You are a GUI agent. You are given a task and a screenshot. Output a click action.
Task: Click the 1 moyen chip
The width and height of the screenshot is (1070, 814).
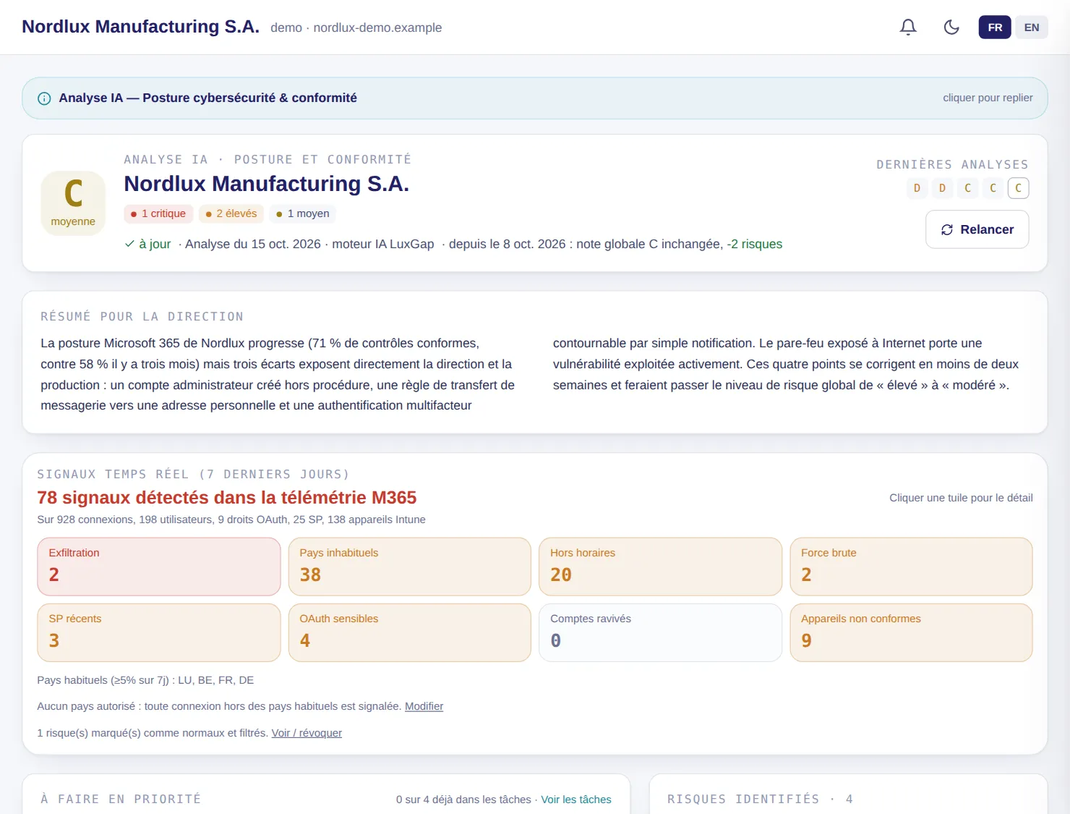click(303, 213)
